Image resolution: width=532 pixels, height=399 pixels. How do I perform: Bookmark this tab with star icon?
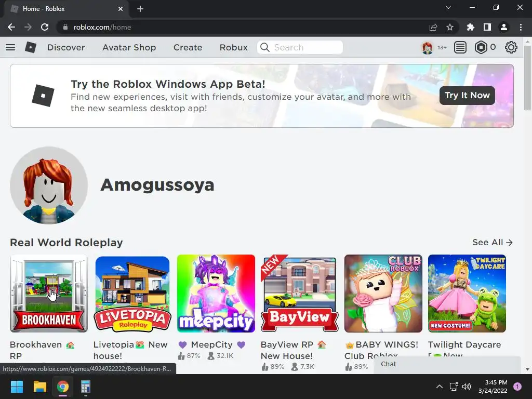click(450, 27)
